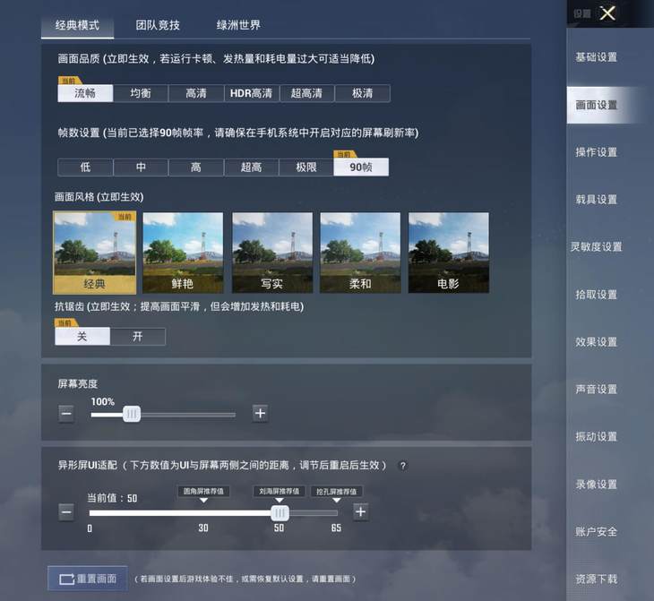
Task: Decrease the 异形屏UI适配 value with minus icon
Action: [x=66, y=512]
